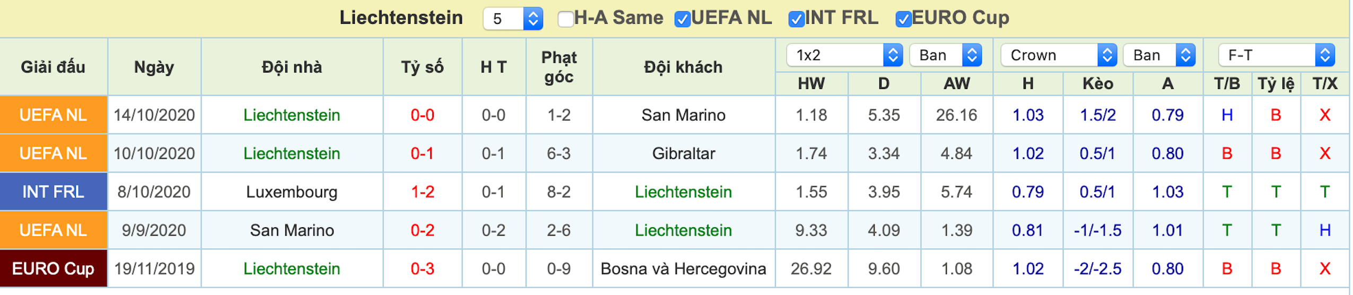This screenshot has width=1353, height=295.
Task: Click the blue INT FRL league badge
Action: coord(54,192)
